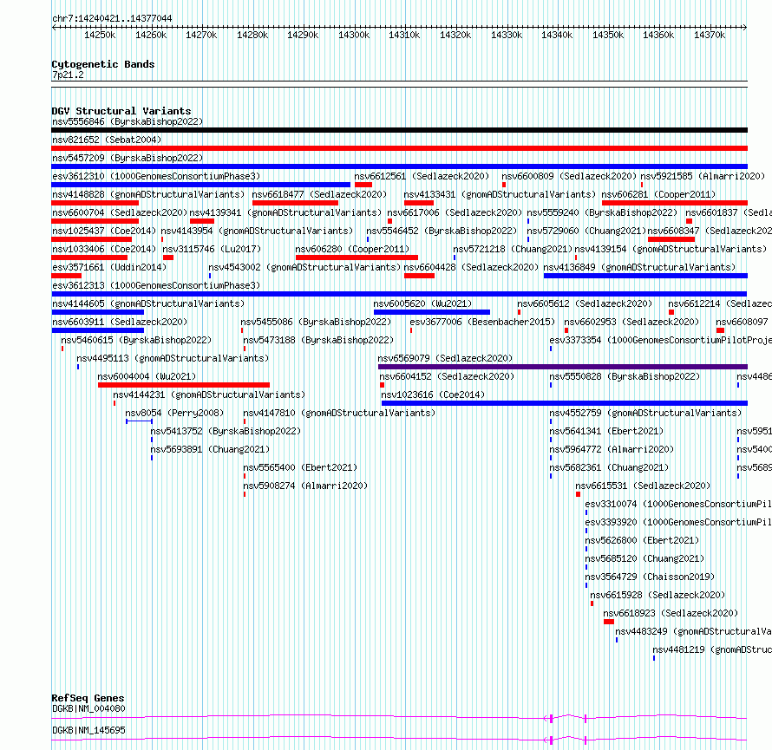Click nsv4139154 gnomAD variant label
Viewport: 772px width, 750px height.
(671, 249)
